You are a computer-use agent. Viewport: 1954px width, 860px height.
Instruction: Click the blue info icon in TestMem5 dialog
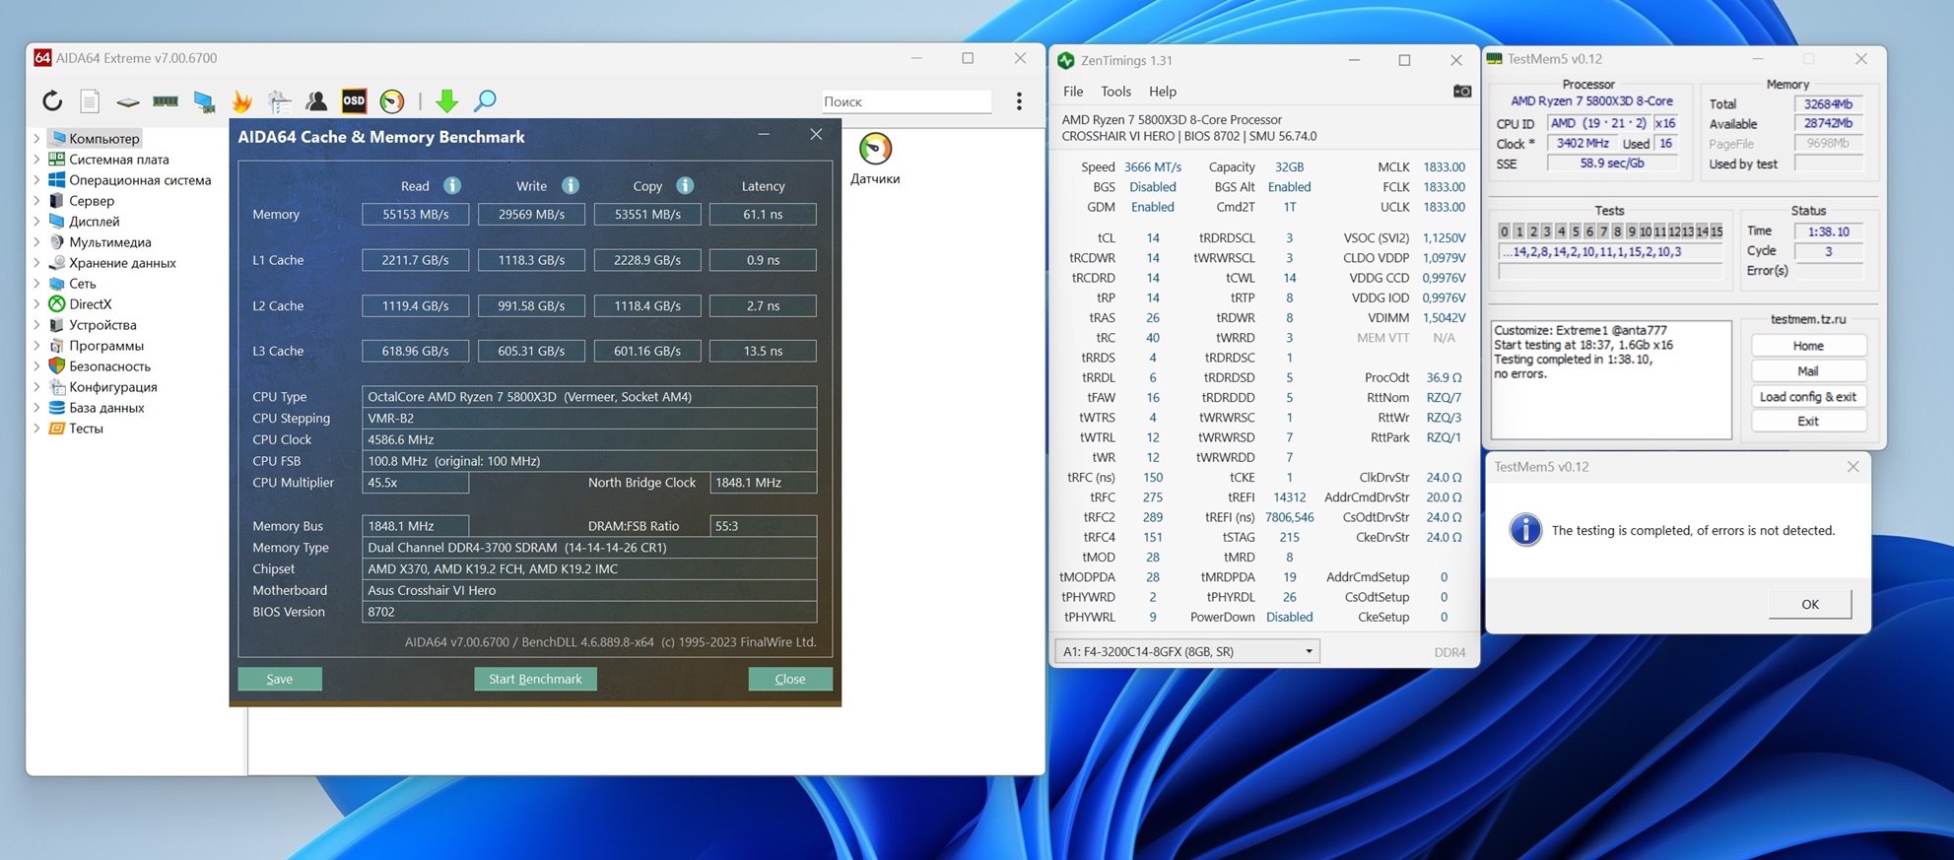pos(1525,530)
